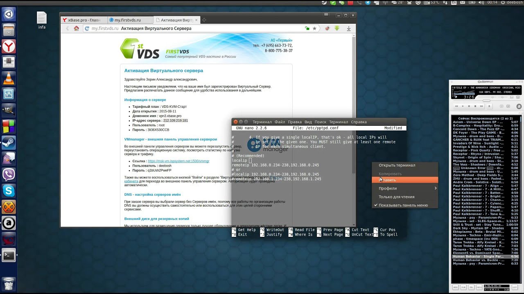
Task: Toggle 'Показывать панель меню' checkbox
Action: (405, 205)
